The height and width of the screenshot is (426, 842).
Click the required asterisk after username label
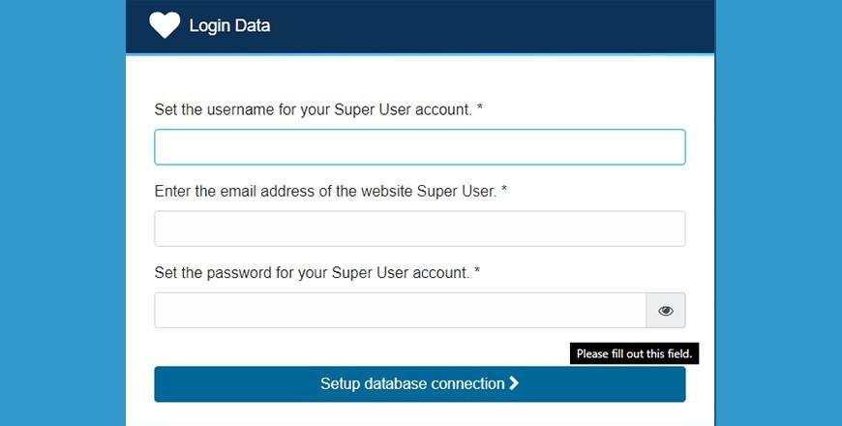pyautogui.click(x=479, y=106)
